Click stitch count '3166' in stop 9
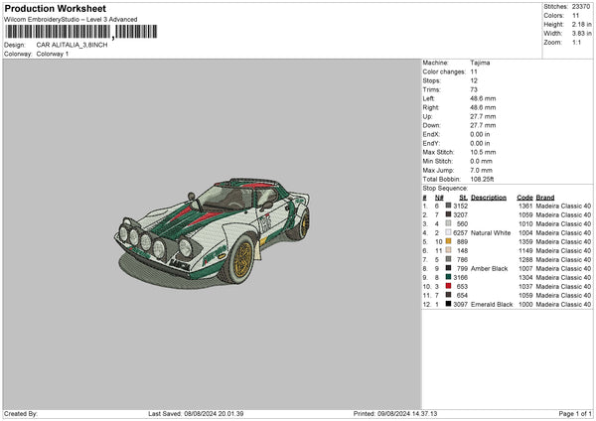The width and height of the screenshot is (596, 421). pyautogui.click(x=460, y=277)
